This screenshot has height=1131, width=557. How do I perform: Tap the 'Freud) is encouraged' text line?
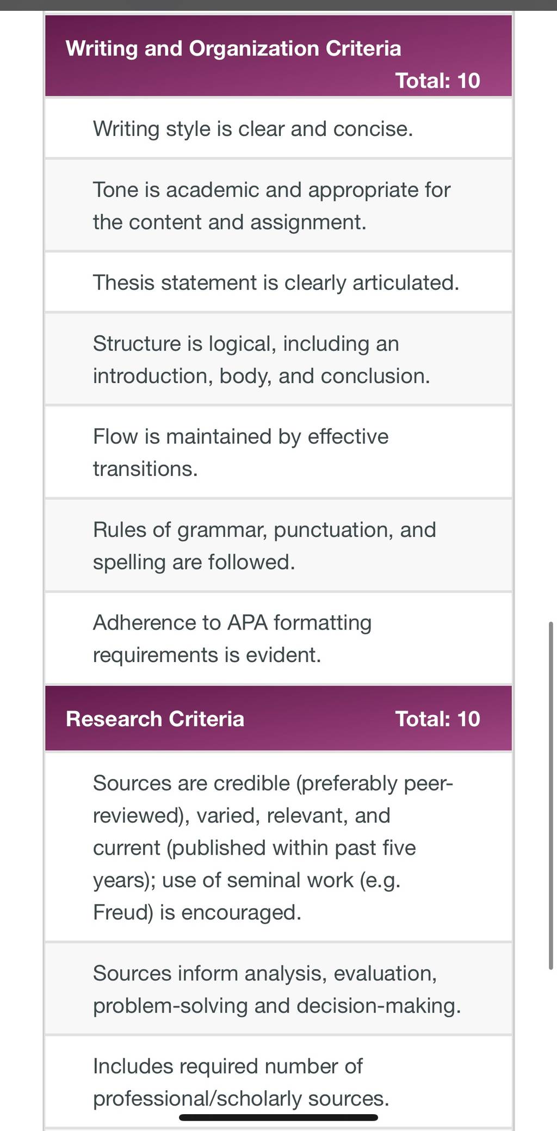197,912
